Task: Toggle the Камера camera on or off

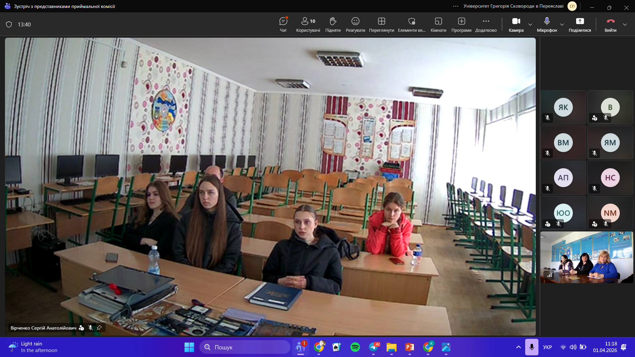Action: [516, 24]
